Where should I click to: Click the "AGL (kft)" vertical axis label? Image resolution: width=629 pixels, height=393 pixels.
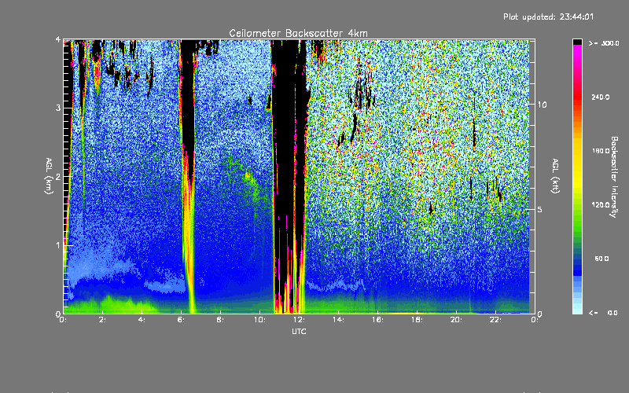pyautogui.click(x=556, y=176)
